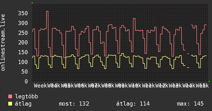The height and width of the screenshot is (111, 212).
Task: Click the 150 y-axis label
Action: tap(23, 52)
